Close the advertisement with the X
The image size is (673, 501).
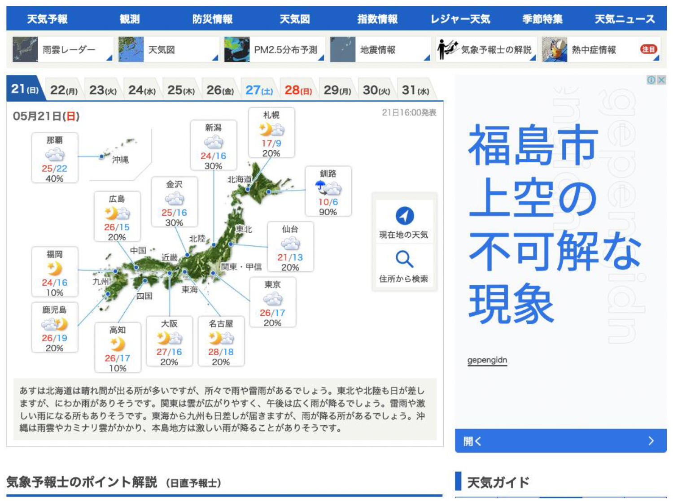tap(661, 80)
